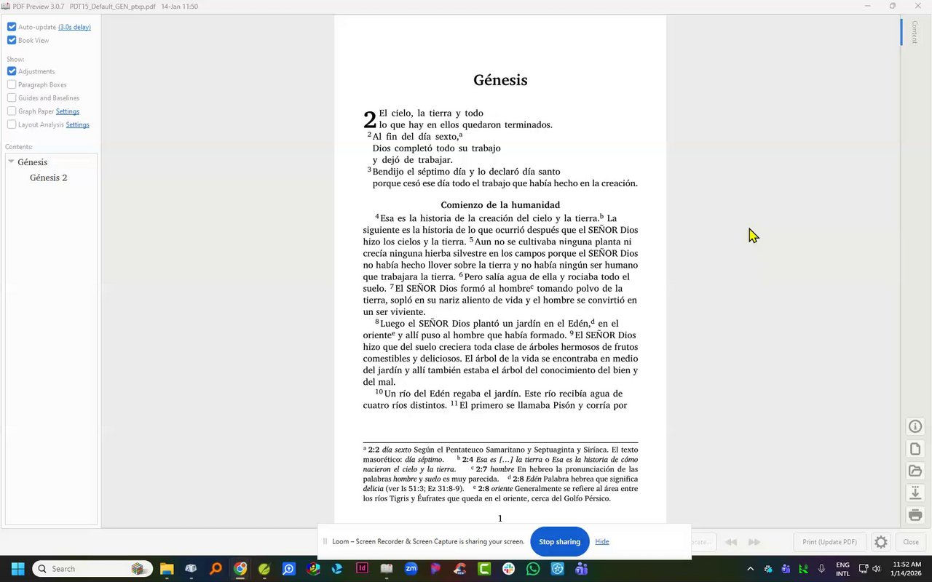Click page number 1 at page bottom

pos(500,519)
